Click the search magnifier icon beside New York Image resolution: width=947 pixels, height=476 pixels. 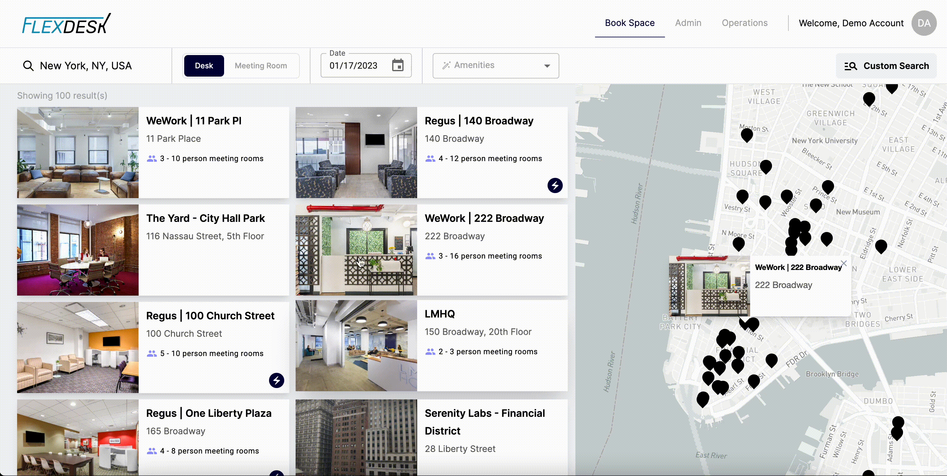tap(28, 66)
